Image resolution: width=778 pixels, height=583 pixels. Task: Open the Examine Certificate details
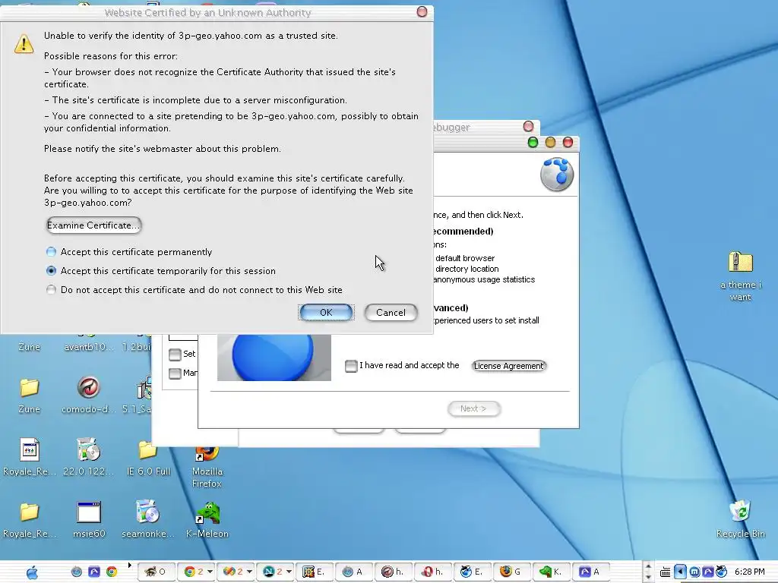click(93, 225)
